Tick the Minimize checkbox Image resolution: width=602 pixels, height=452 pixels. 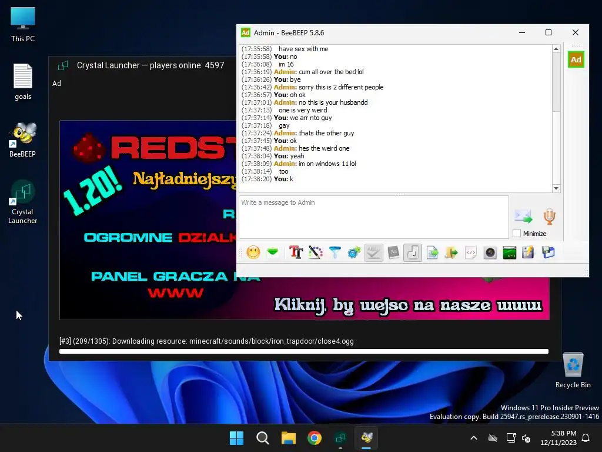(x=517, y=233)
